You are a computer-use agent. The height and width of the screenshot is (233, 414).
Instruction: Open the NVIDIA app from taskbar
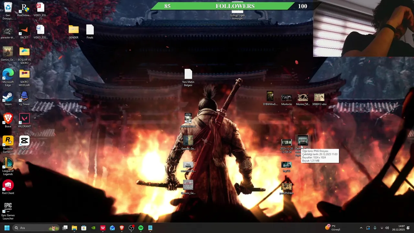(93, 228)
